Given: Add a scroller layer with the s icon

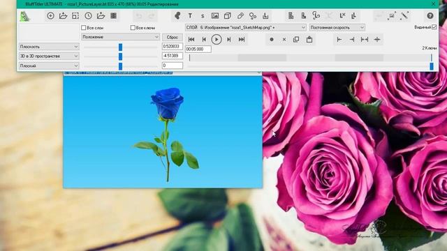Looking at the screenshot, I should click(203, 16).
